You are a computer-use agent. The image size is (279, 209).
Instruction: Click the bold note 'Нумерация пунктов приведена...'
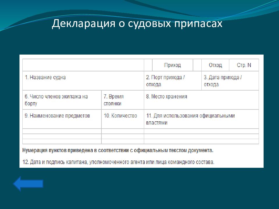(x=118, y=150)
